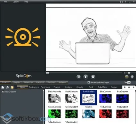Open the File menu

pyautogui.click(x=5, y=2)
